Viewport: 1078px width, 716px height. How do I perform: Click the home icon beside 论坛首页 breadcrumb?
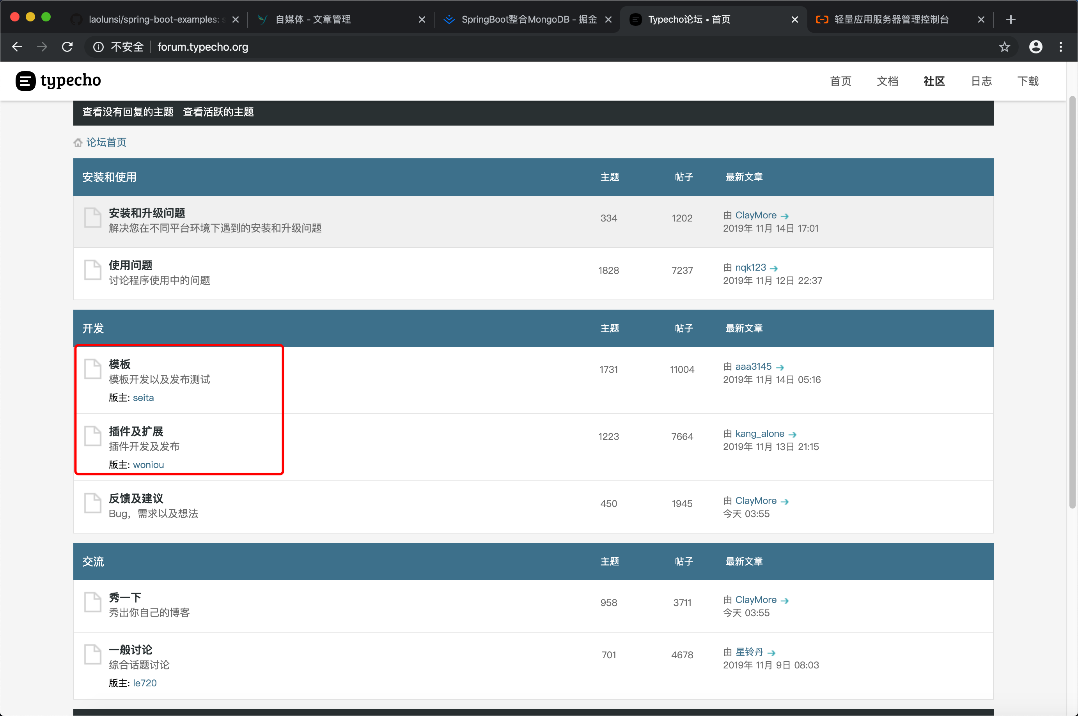pos(78,142)
